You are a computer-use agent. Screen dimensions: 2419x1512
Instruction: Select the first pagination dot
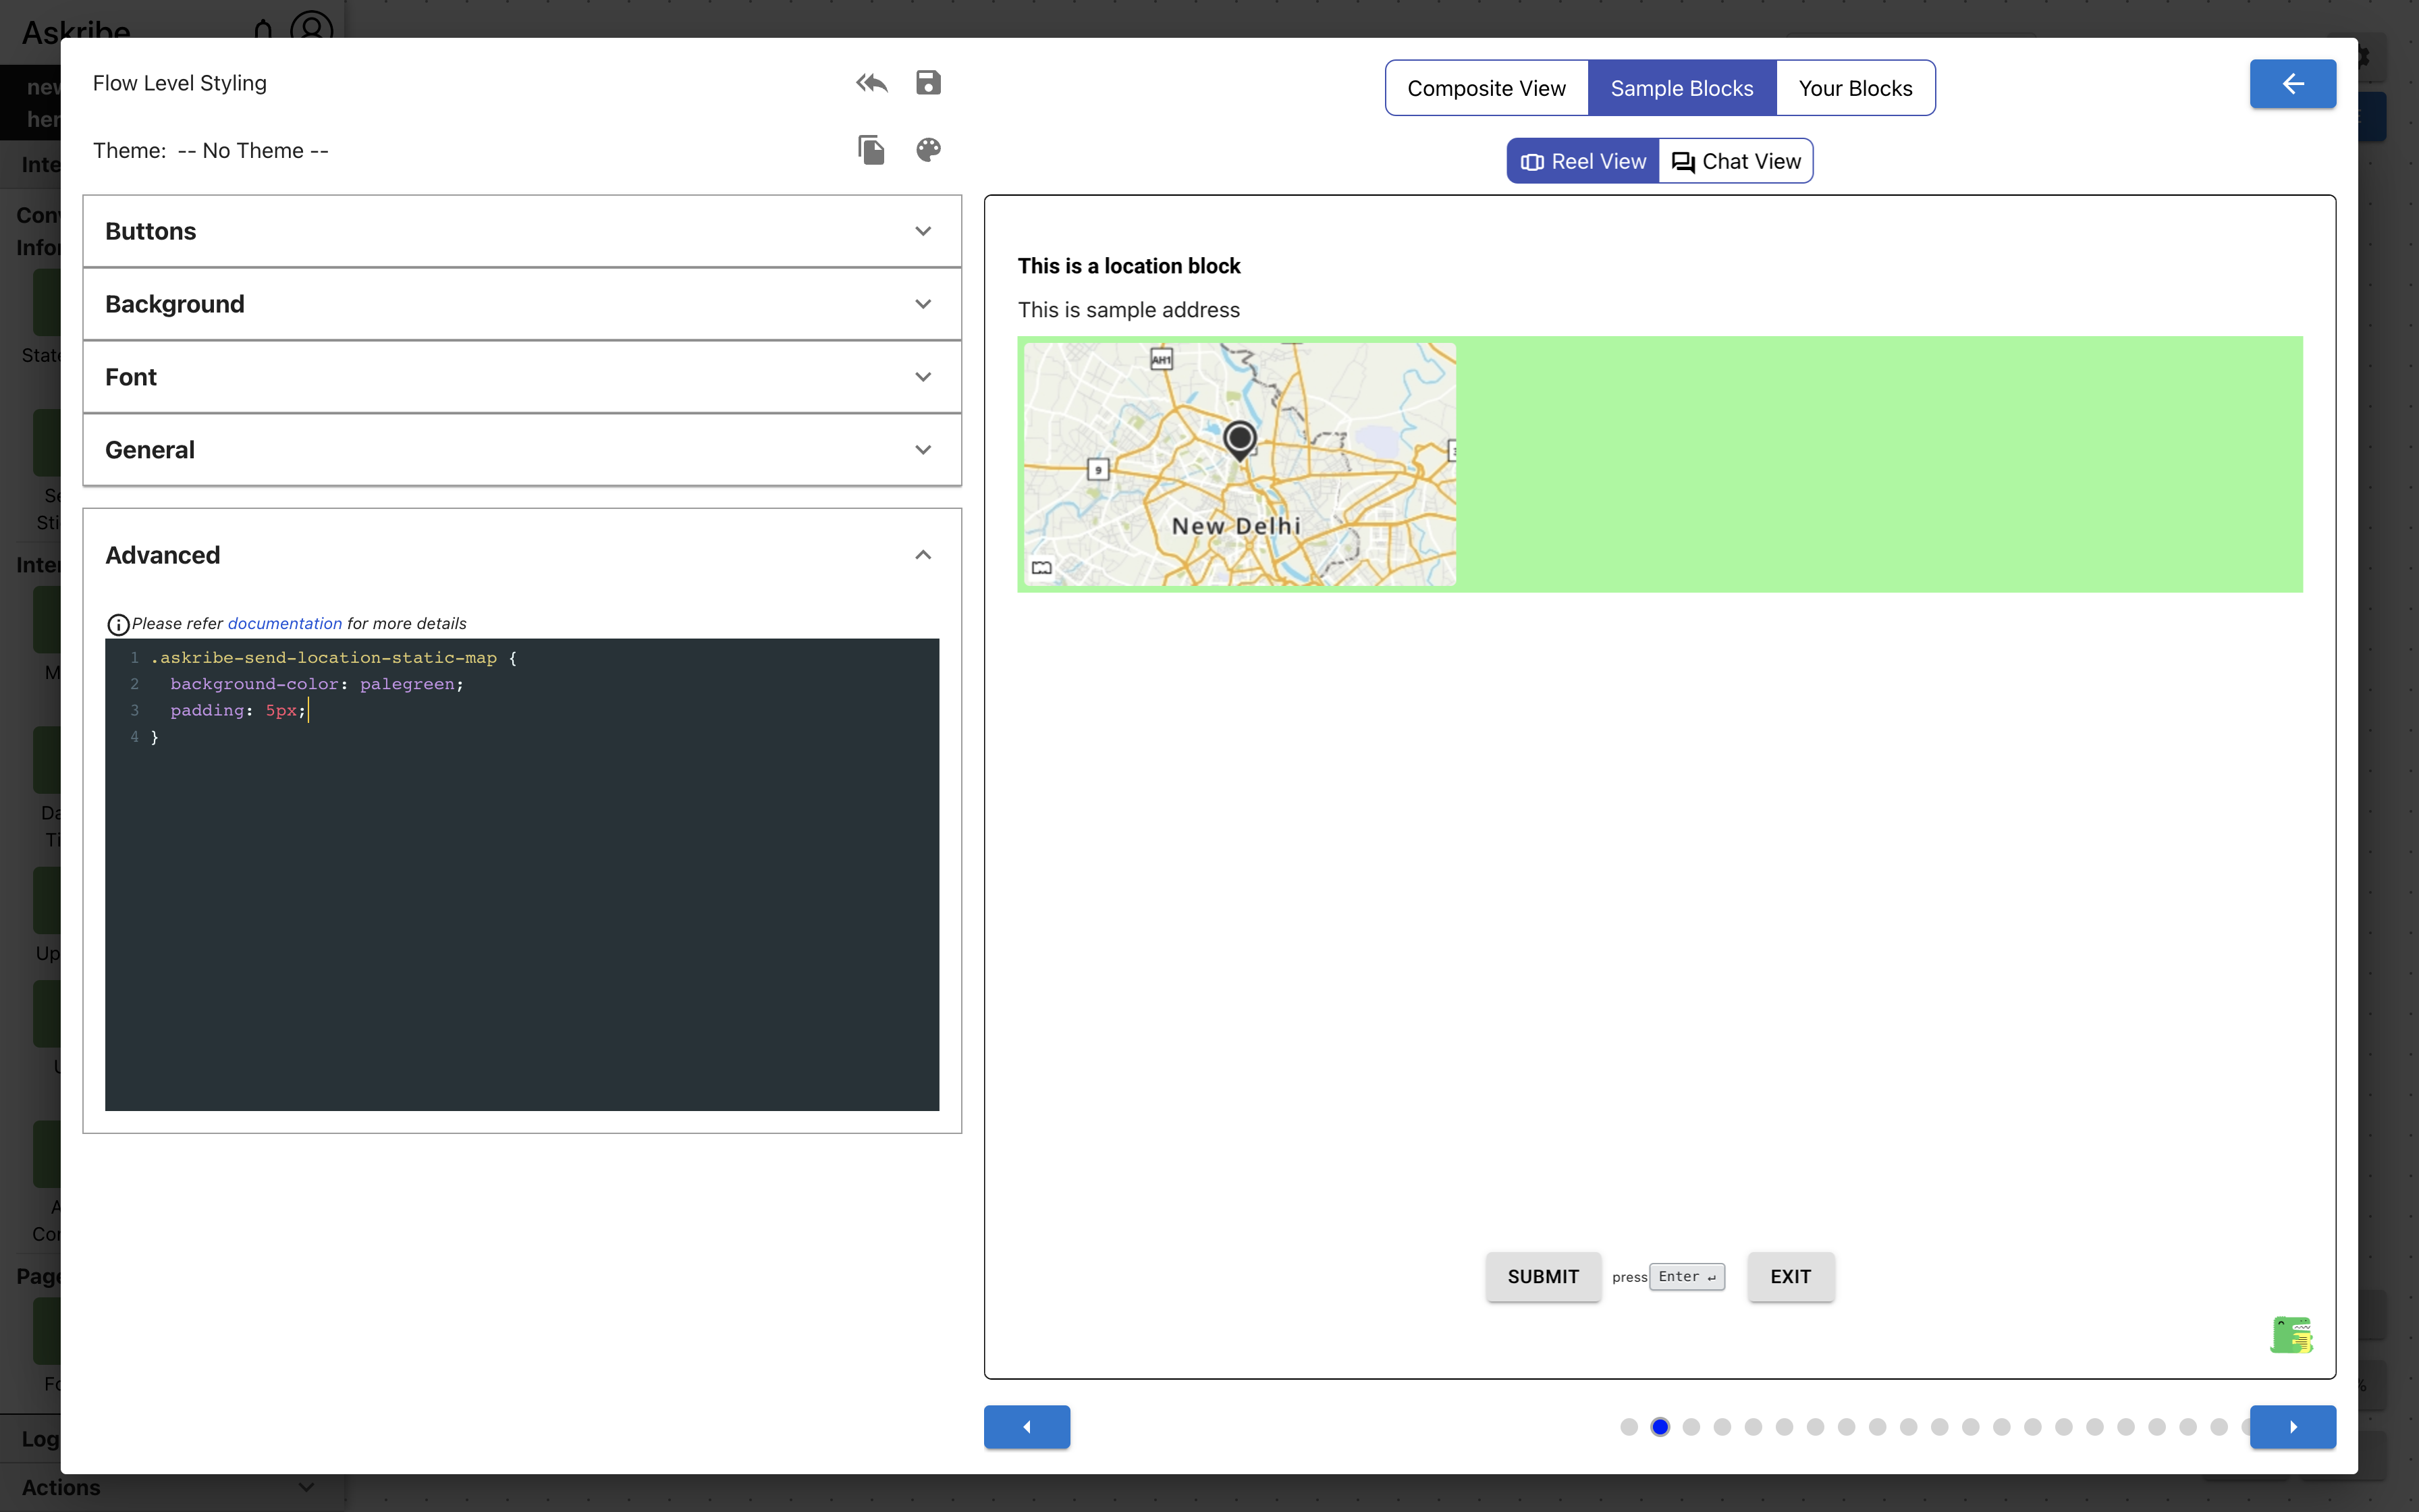(1629, 1427)
